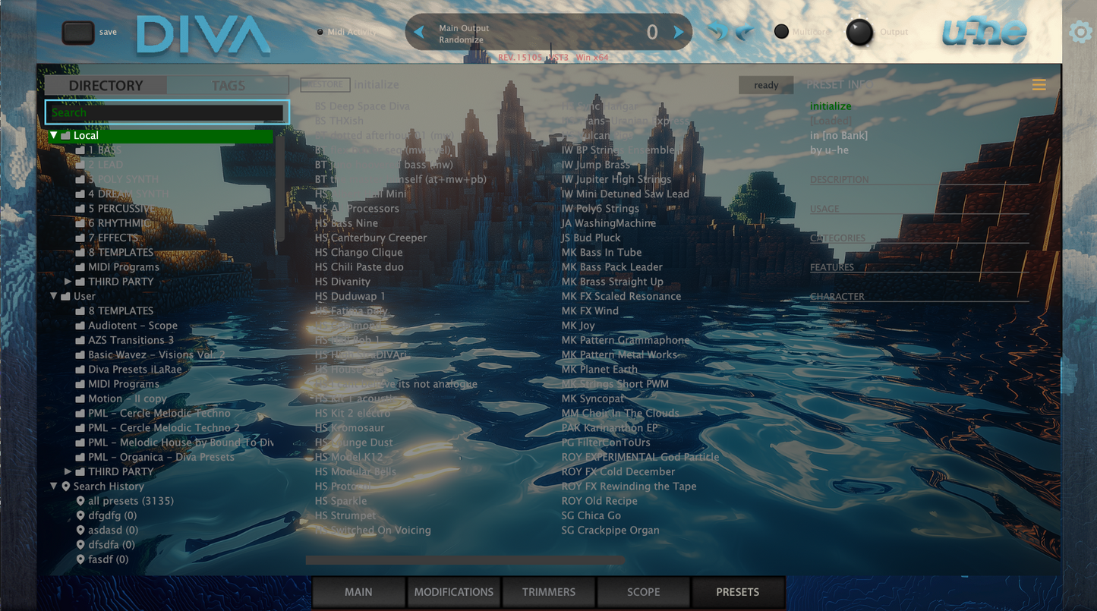Open the PRESETS page tab
The width and height of the screenshot is (1097, 611).
coord(738,592)
